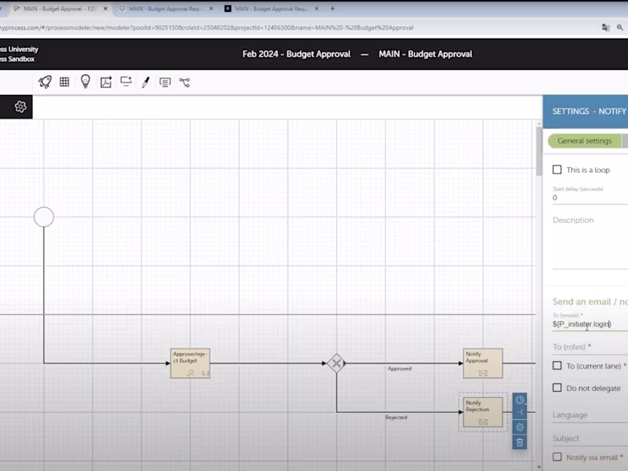Open timer settings on the Notify Rejection node
This screenshot has height=471, width=628.
pyautogui.click(x=520, y=400)
